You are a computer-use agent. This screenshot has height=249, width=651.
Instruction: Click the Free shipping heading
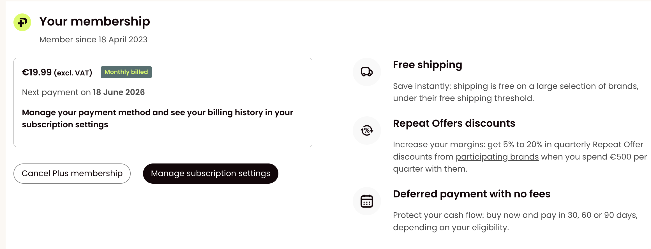pos(428,65)
